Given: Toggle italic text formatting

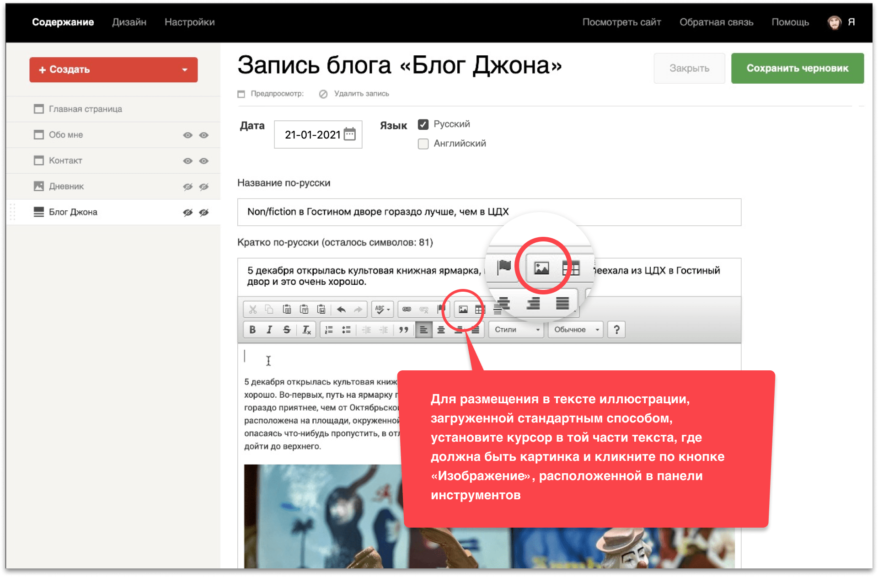Looking at the screenshot, I should 269,330.
